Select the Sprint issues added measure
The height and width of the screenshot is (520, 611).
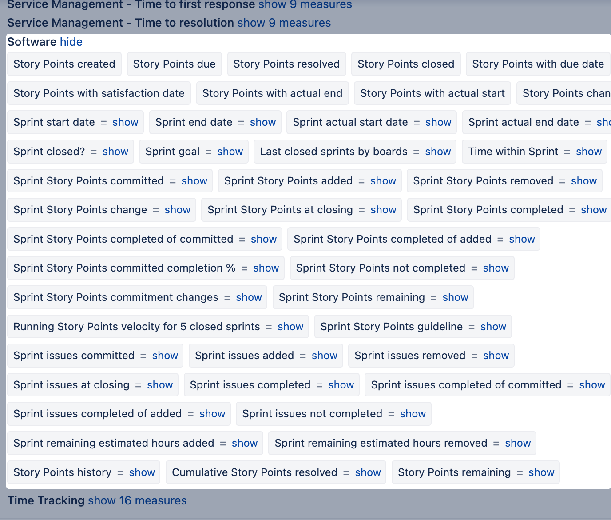(244, 356)
